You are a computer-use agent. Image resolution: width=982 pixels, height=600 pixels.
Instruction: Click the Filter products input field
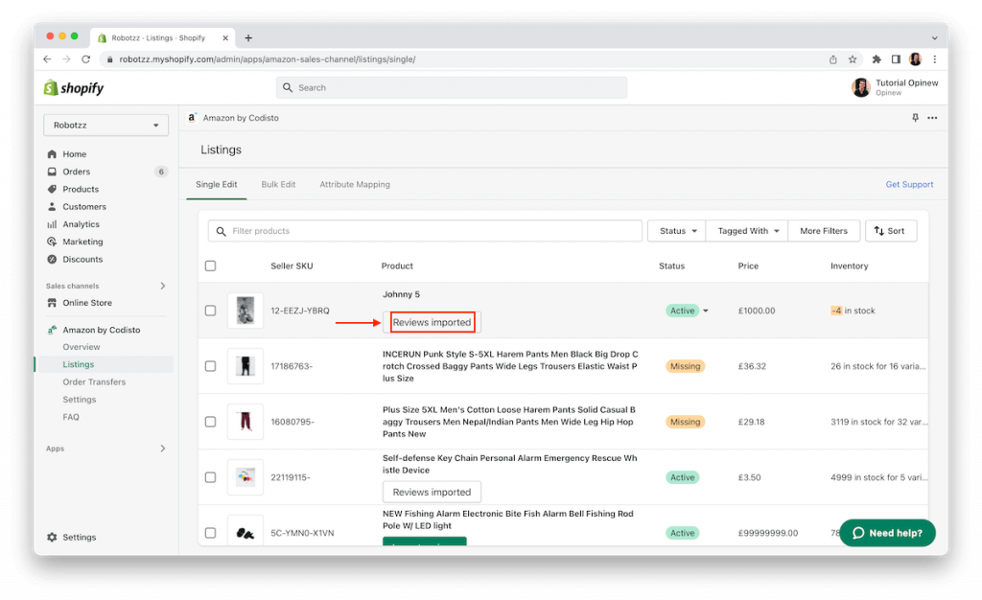425,231
